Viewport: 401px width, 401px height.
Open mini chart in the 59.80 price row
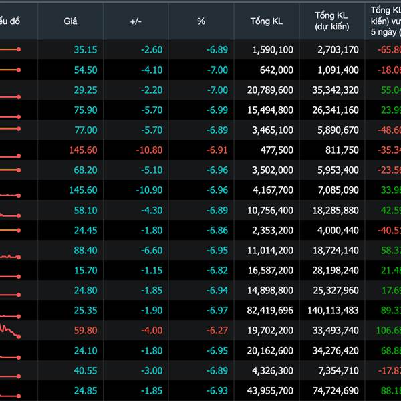click(x=9, y=331)
